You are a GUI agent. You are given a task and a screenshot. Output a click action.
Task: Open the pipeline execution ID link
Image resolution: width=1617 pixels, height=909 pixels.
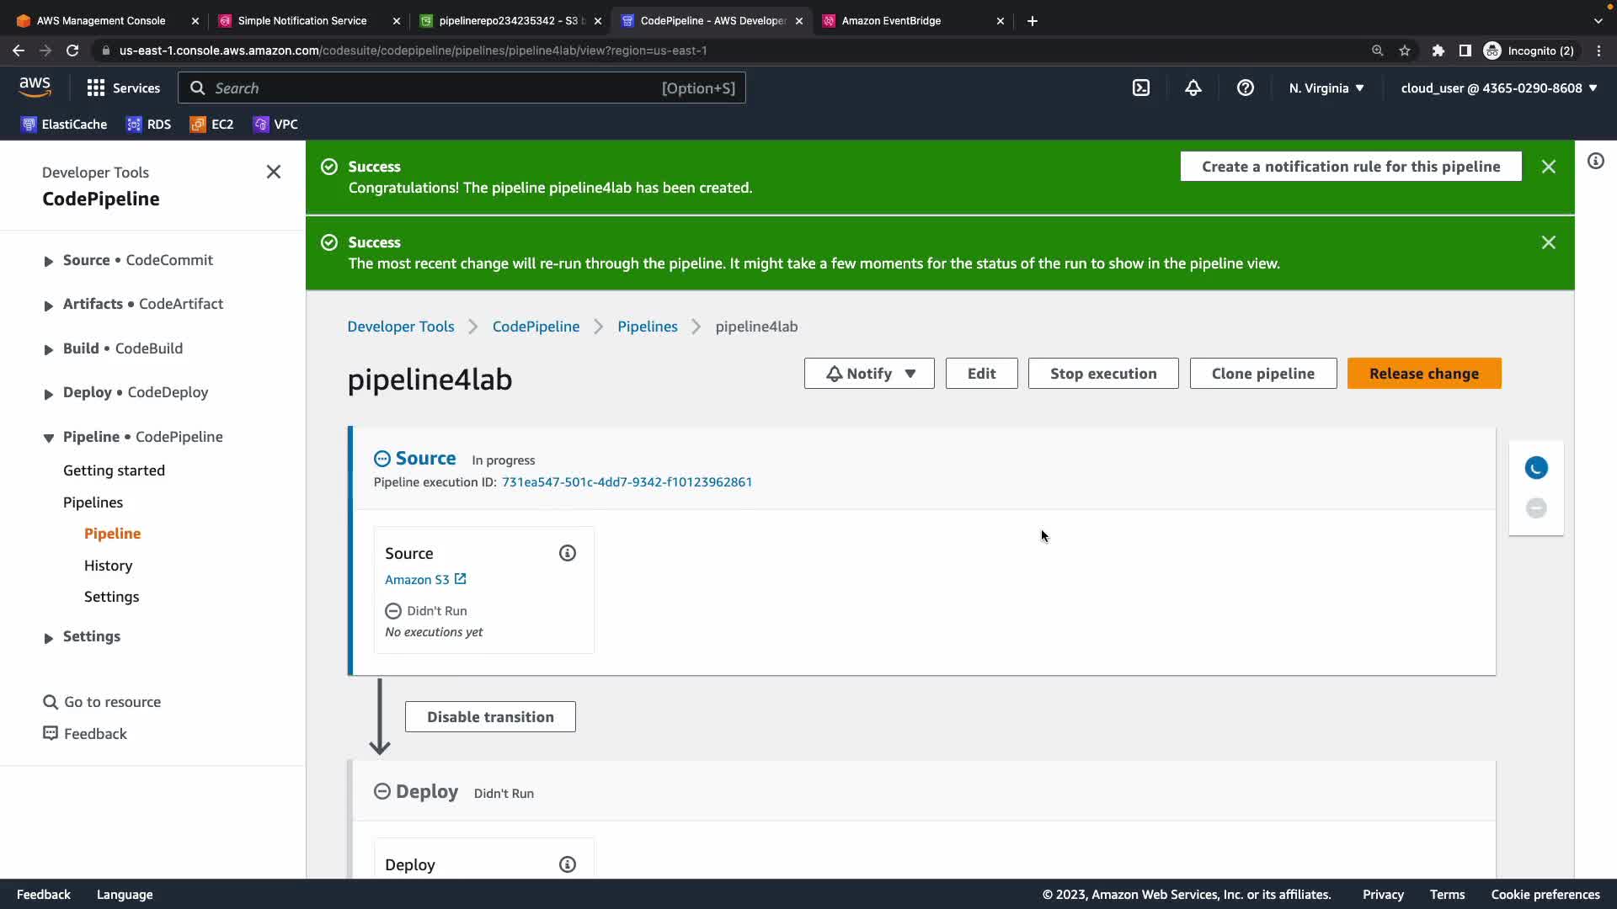627,482
